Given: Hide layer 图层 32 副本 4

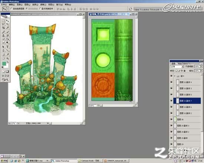Looking at the screenshot, I should pyautogui.click(x=171, y=82).
